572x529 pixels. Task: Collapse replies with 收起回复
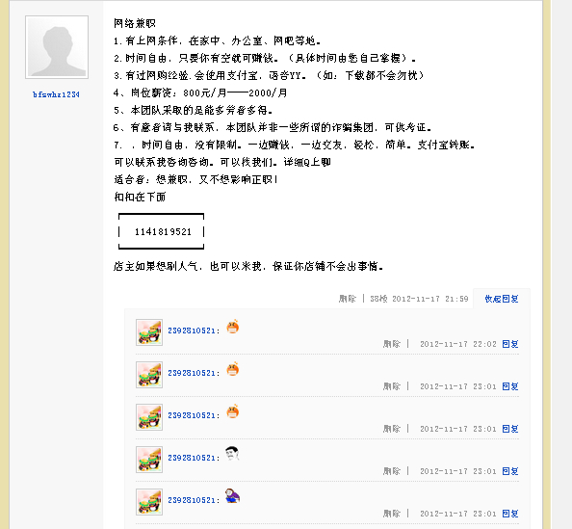coord(502,299)
